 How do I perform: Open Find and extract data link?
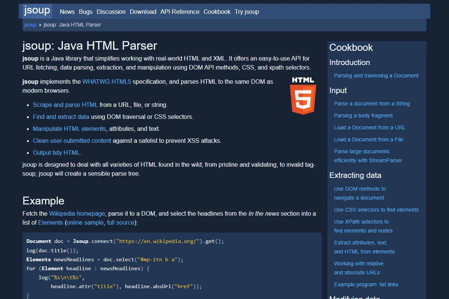click(x=61, y=117)
